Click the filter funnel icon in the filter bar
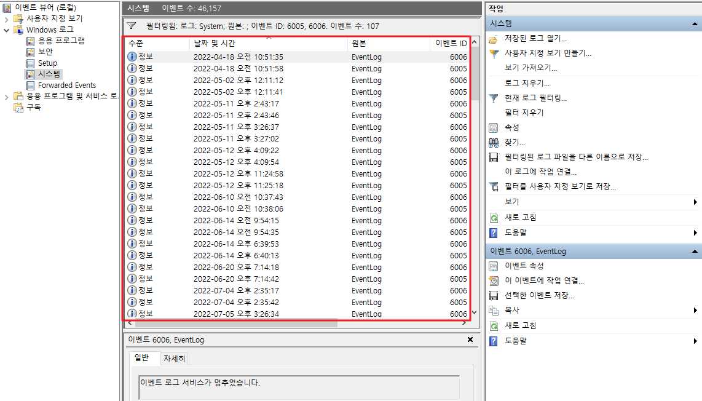The width and height of the screenshot is (702, 401). coord(132,26)
